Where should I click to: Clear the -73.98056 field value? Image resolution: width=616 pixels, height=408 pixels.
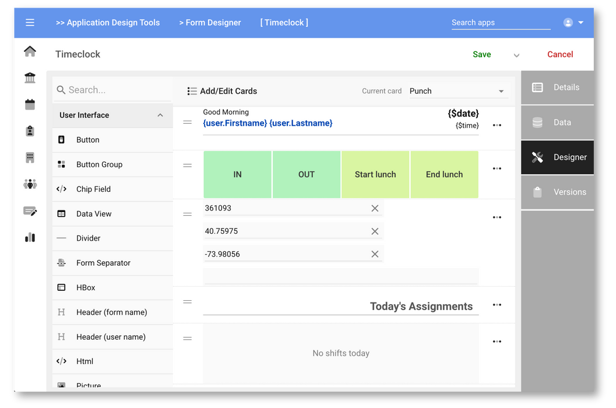pos(375,254)
